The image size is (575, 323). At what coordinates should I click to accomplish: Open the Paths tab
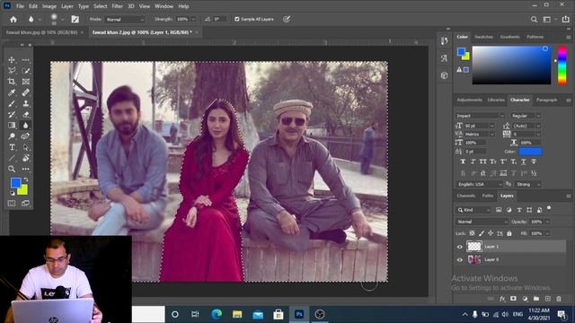pos(487,196)
